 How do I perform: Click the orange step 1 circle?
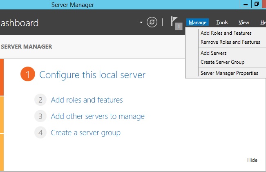(x=28, y=74)
